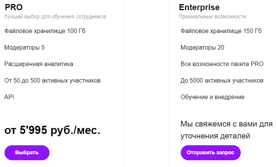
Task: Click the line Мы свяжемся с вами для
Action: pos(226,124)
